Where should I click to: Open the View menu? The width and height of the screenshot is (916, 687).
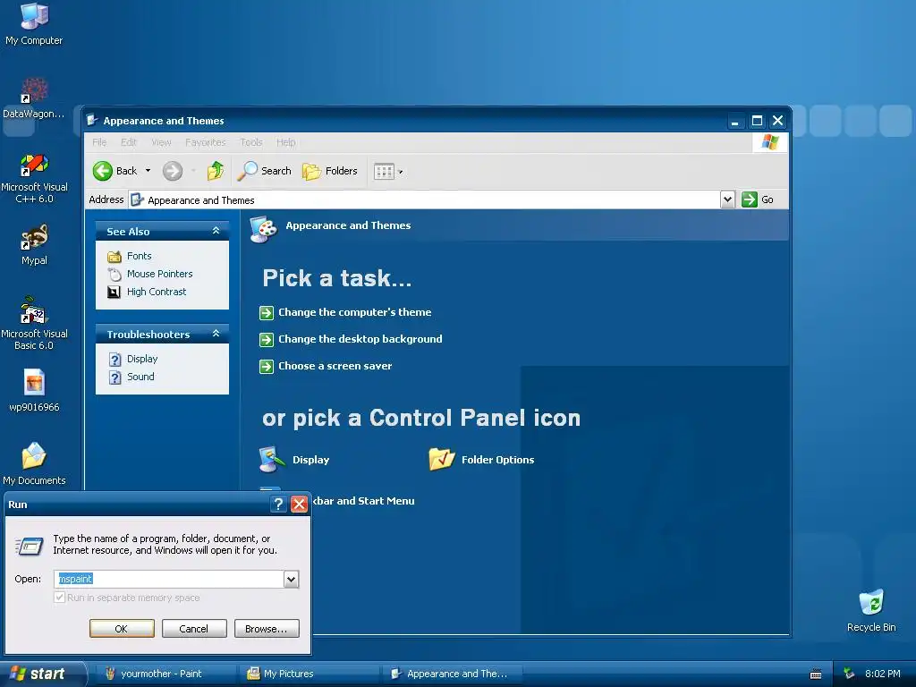[161, 142]
